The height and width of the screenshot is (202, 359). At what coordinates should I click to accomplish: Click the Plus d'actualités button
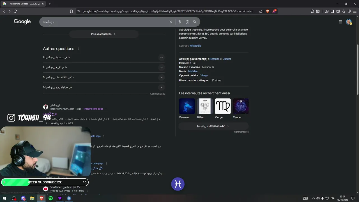pos(103,34)
